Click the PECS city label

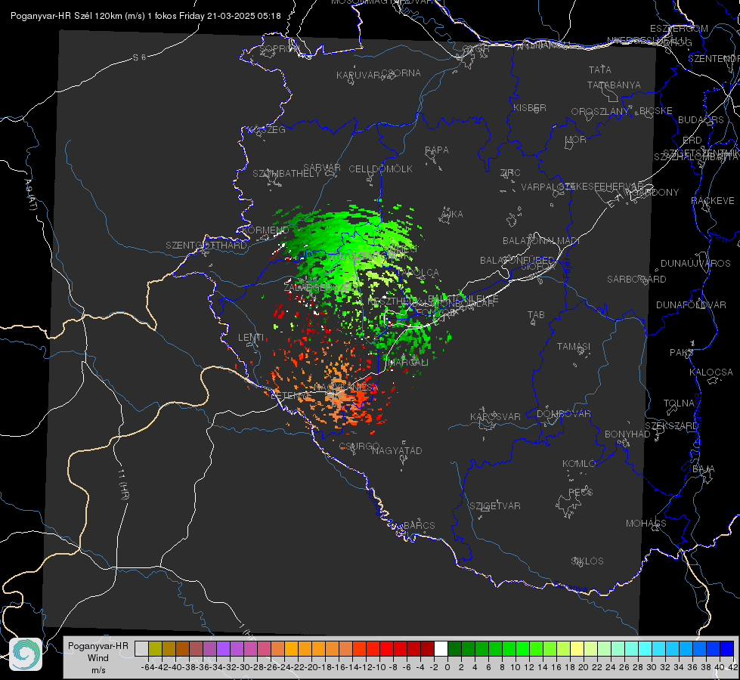pos(580,492)
